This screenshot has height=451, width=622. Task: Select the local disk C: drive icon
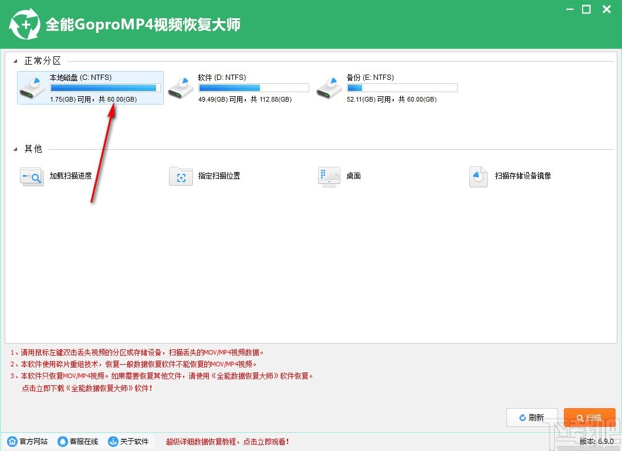coord(32,88)
